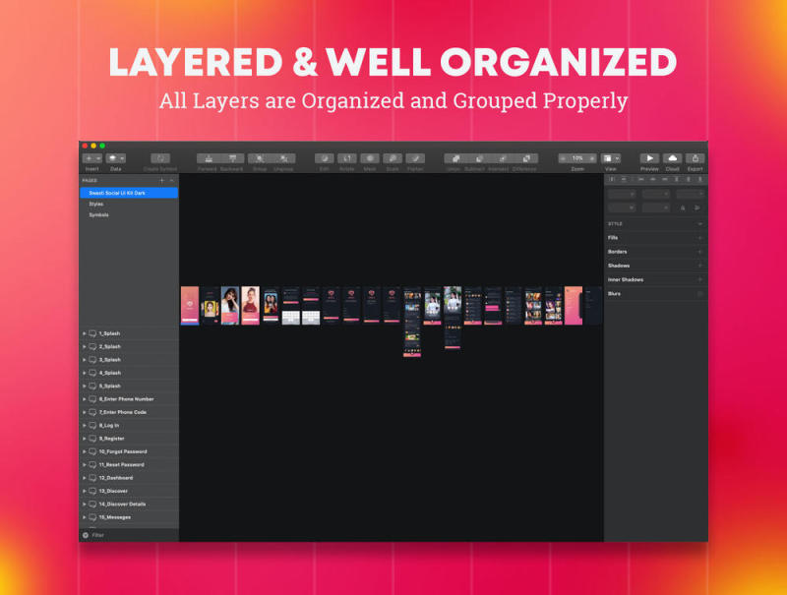Switch to the Symbols page
This screenshot has height=595, width=787.
point(99,214)
